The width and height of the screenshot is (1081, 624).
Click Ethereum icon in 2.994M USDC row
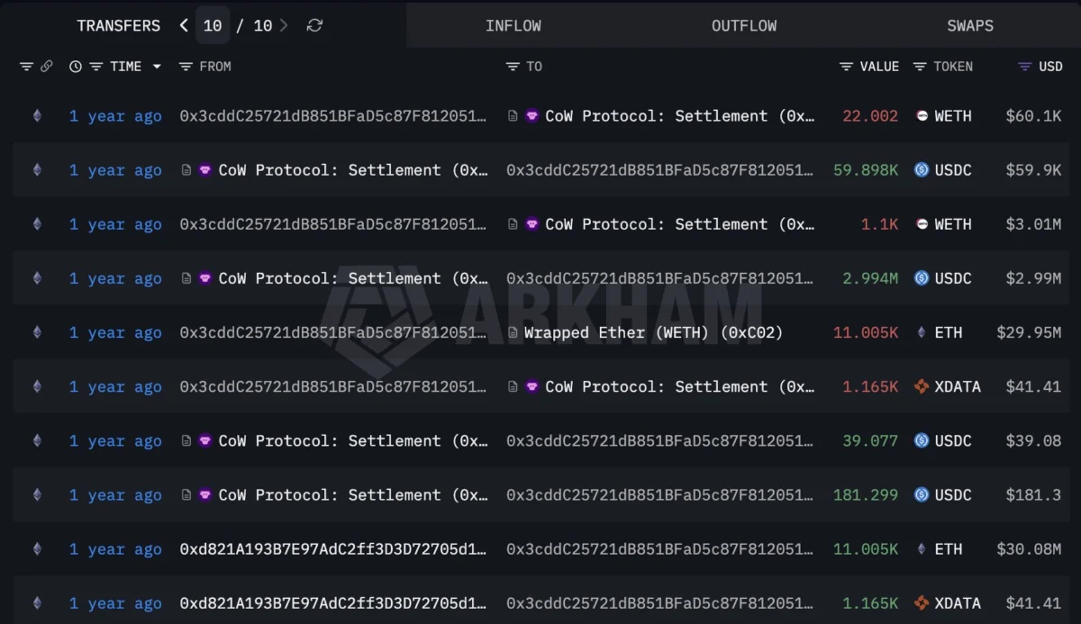[37, 278]
